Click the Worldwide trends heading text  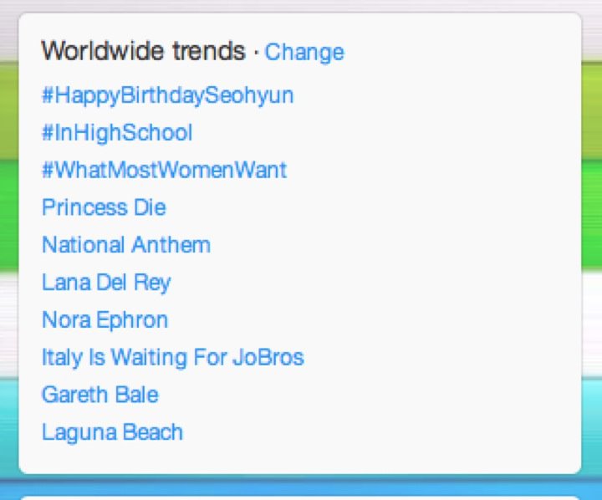(x=143, y=51)
